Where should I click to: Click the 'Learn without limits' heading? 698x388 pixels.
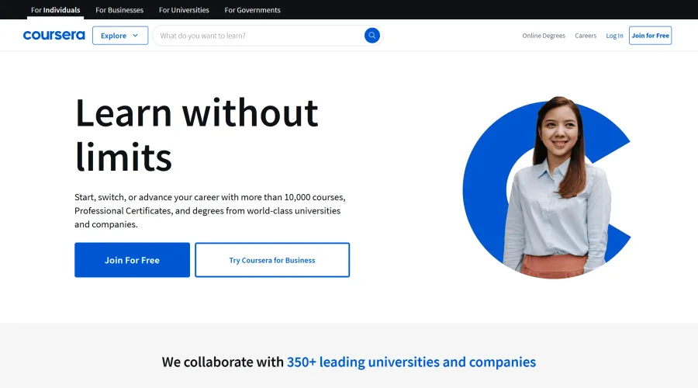point(196,134)
